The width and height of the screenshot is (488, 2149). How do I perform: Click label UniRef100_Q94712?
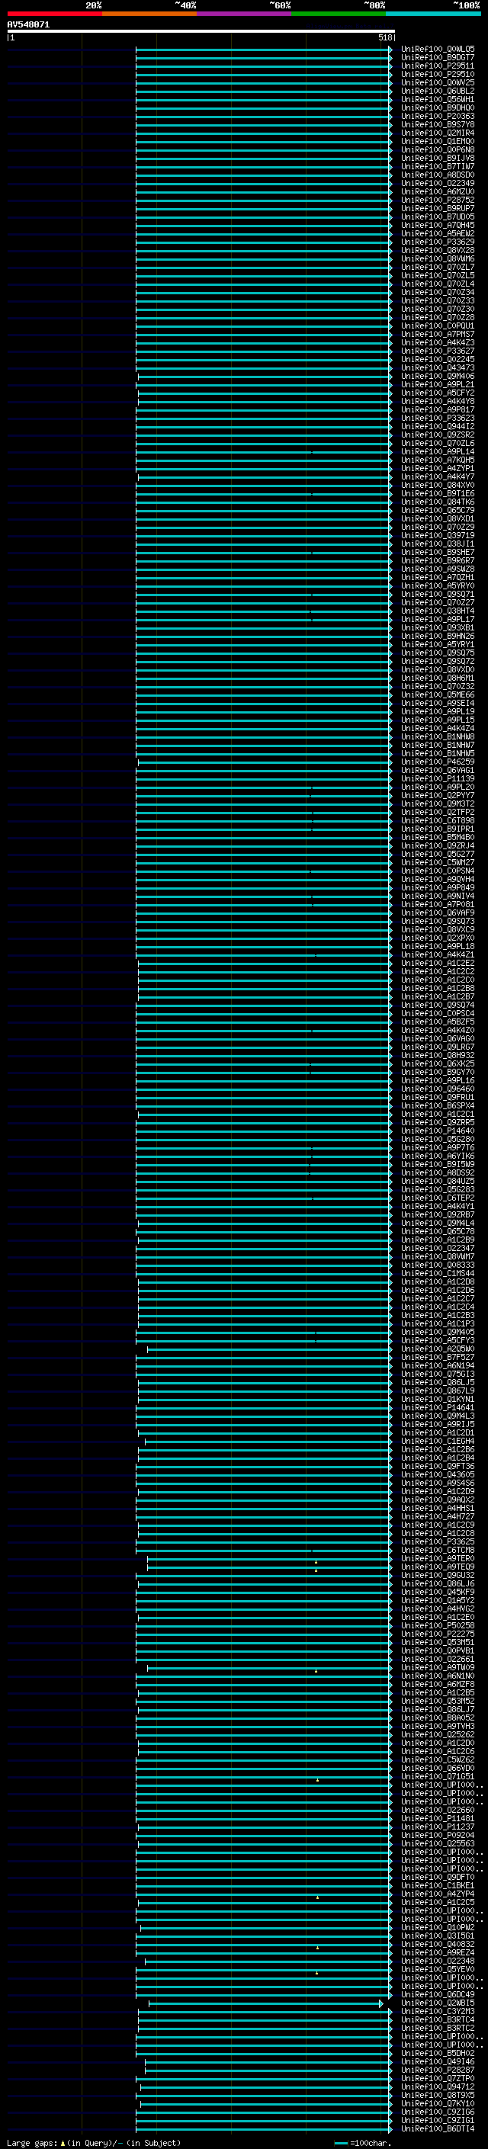click(437, 2086)
